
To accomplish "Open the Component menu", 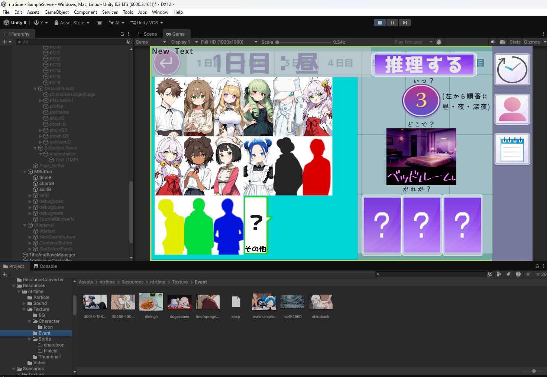I will coord(85,12).
